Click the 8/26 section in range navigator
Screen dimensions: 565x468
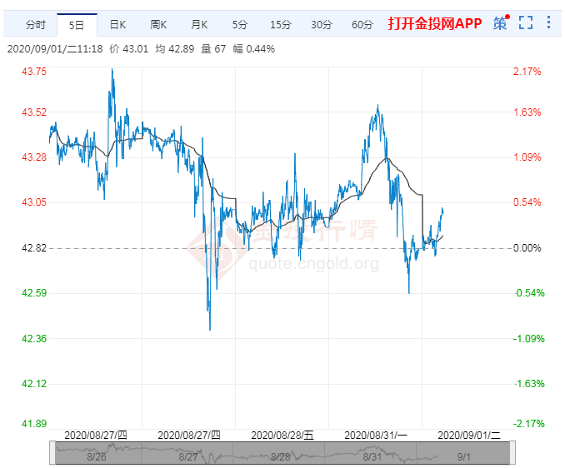[97, 457]
